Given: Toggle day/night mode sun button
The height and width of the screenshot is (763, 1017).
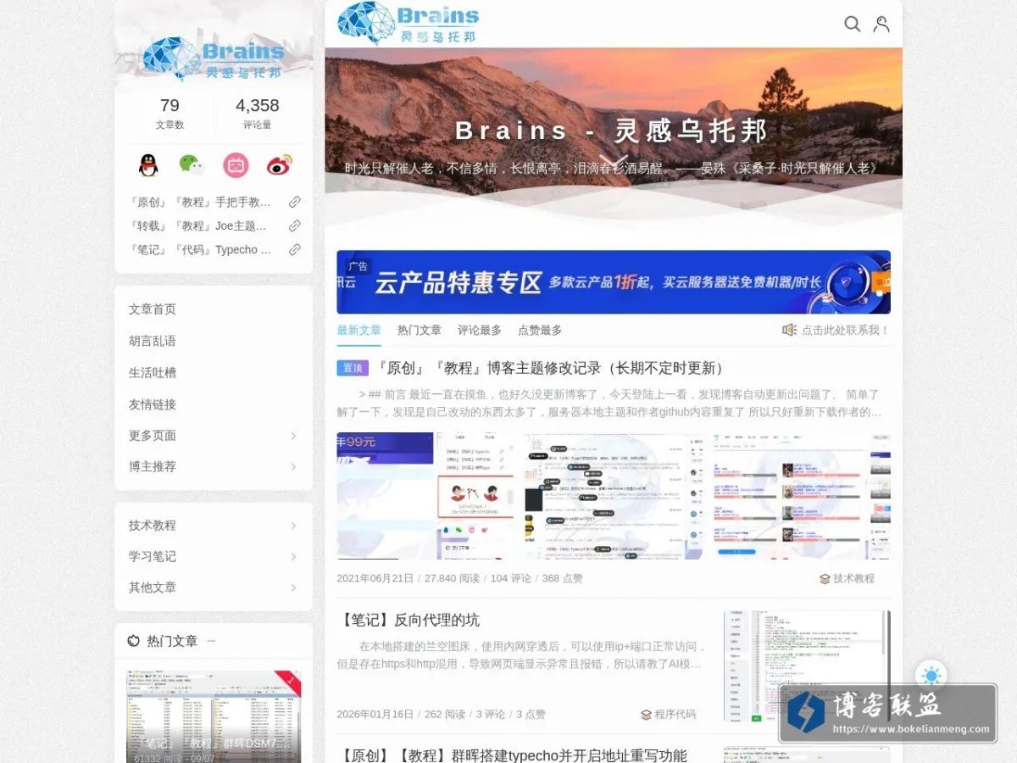Looking at the screenshot, I should click(931, 676).
